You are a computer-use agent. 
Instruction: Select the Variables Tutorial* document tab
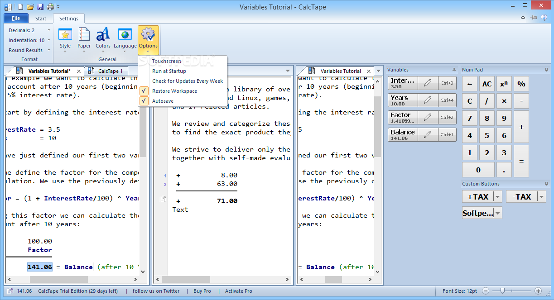pyautogui.click(x=44, y=71)
